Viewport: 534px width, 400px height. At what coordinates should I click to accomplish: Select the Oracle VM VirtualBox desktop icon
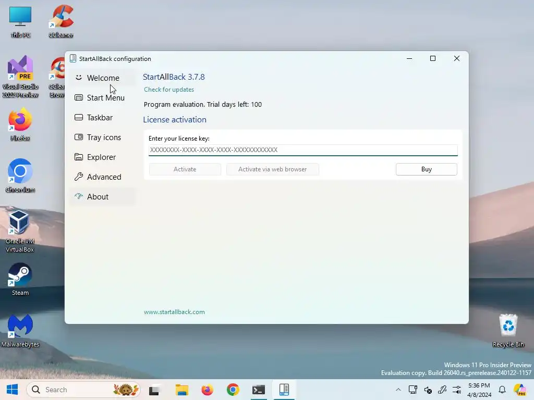tap(20, 231)
